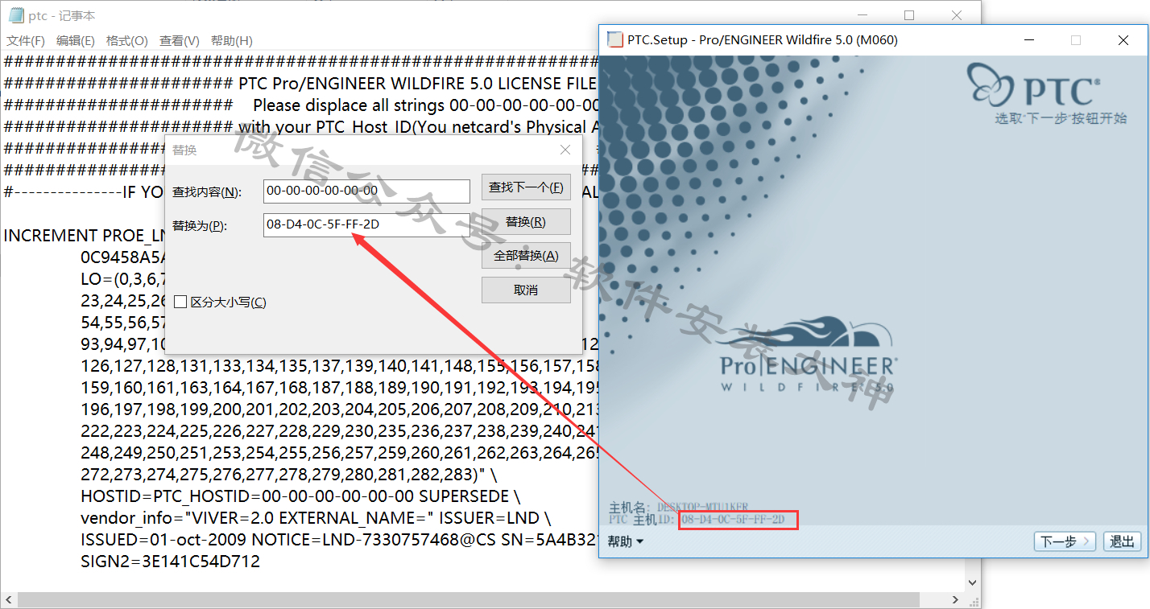Click the ISSUED=01-oct-2009 line
Image resolution: width=1150 pixels, height=609 pixels.
click(x=338, y=540)
